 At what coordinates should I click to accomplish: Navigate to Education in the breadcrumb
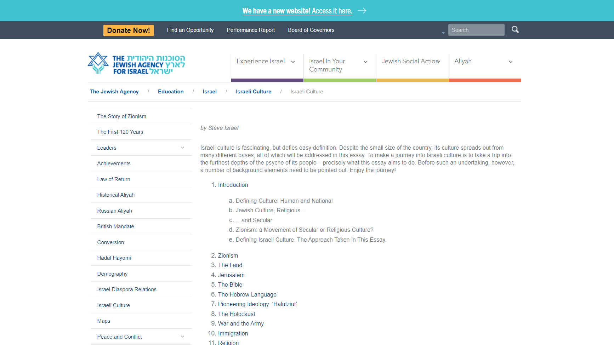coord(171,92)
